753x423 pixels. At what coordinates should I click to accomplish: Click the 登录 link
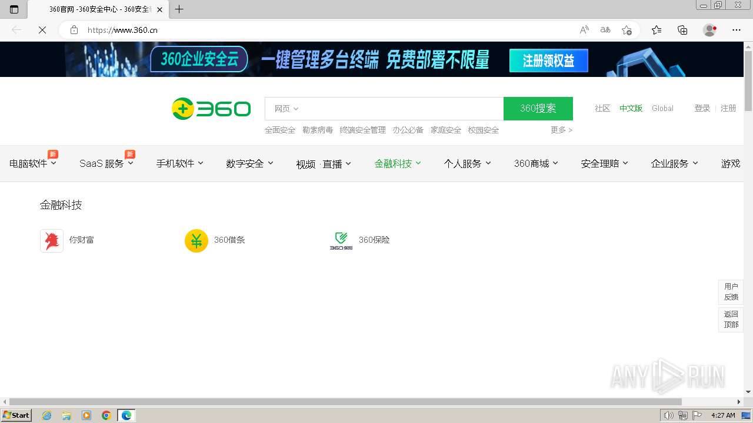702,108
